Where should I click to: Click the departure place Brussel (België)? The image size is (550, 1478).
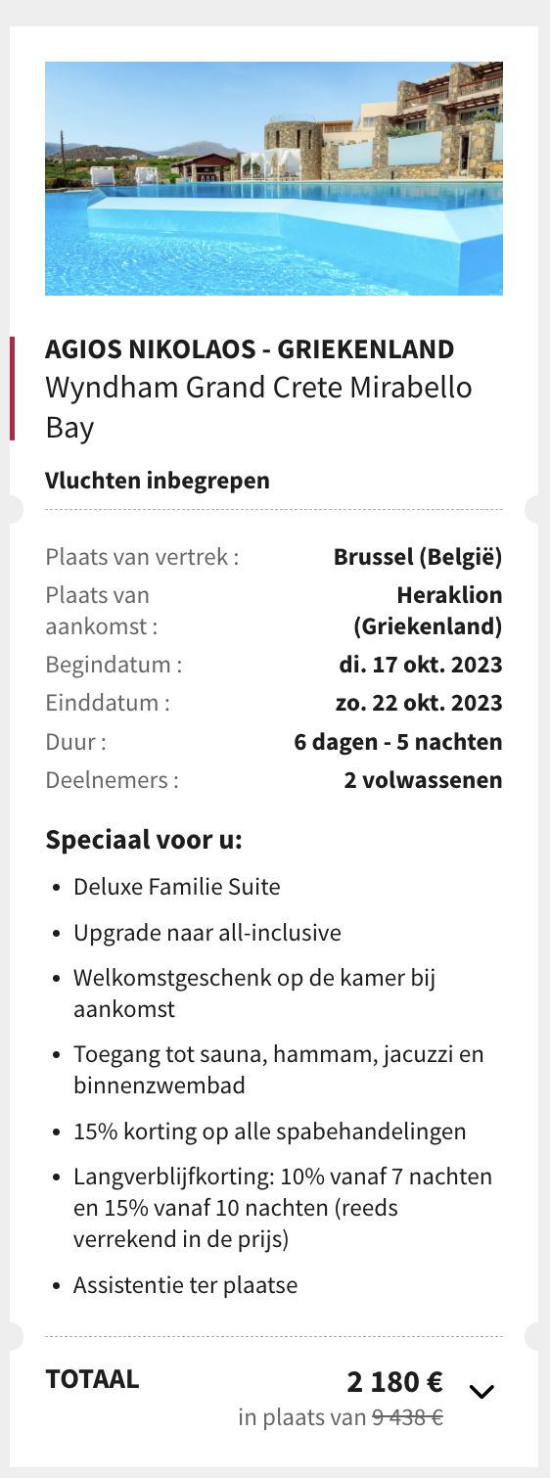pos(418,558)
